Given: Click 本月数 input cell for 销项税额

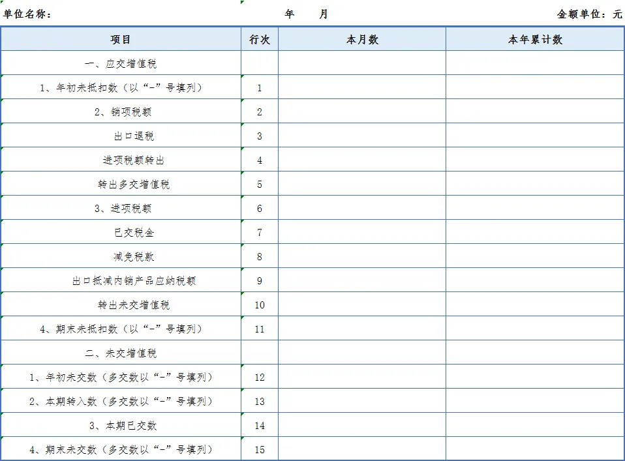Looking at the screenshot, I should (x=362, y=112).
